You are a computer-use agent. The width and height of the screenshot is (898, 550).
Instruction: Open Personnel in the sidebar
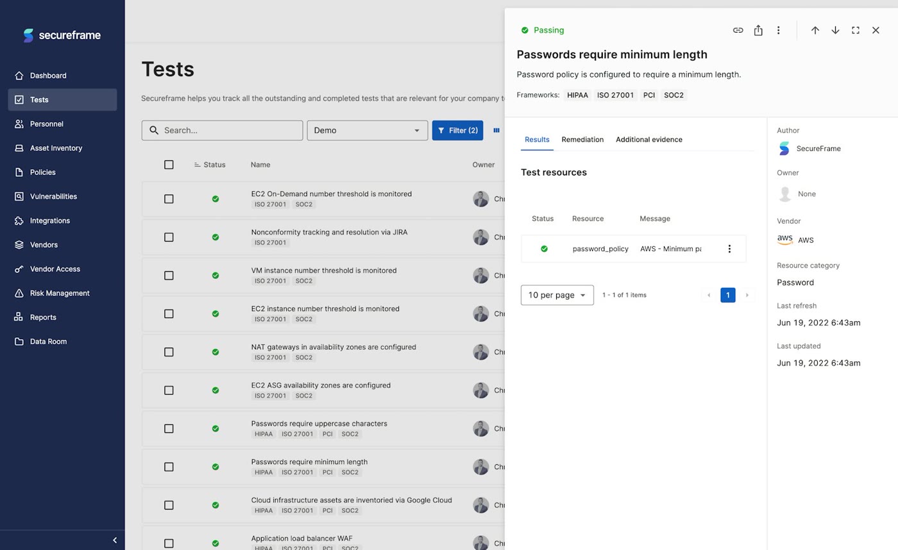coord(62,124)
